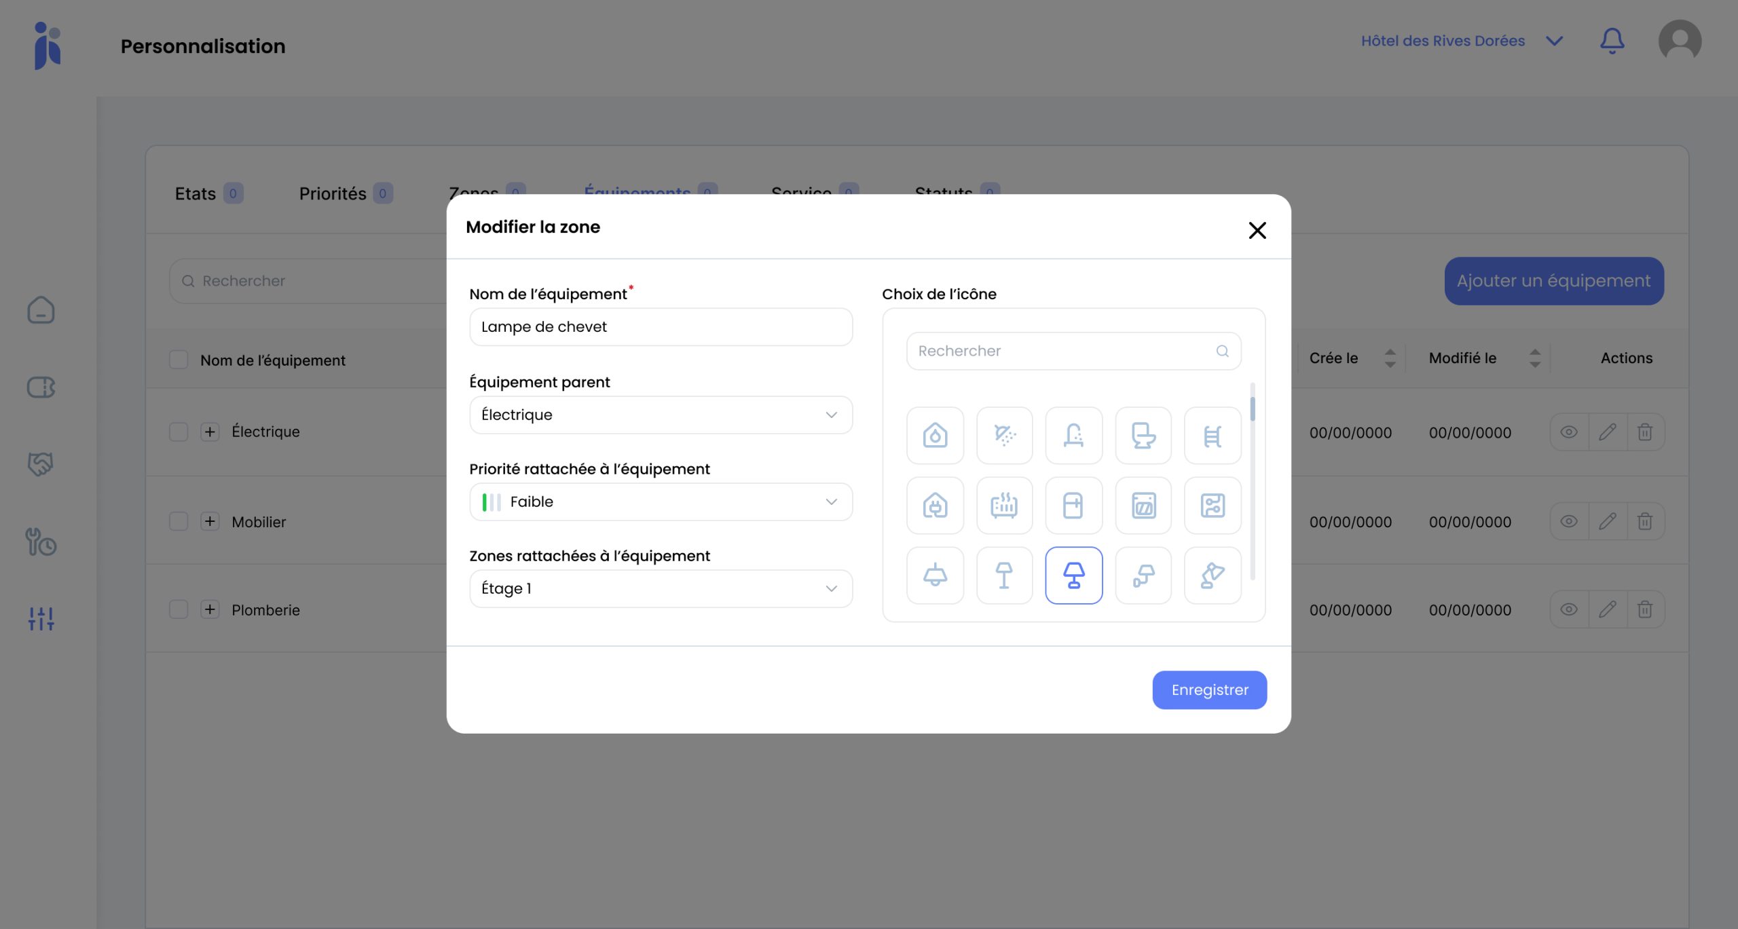The image size is (1738, 929).
Task: Choose the radiator heater icon
Action: pos(1004,506)
